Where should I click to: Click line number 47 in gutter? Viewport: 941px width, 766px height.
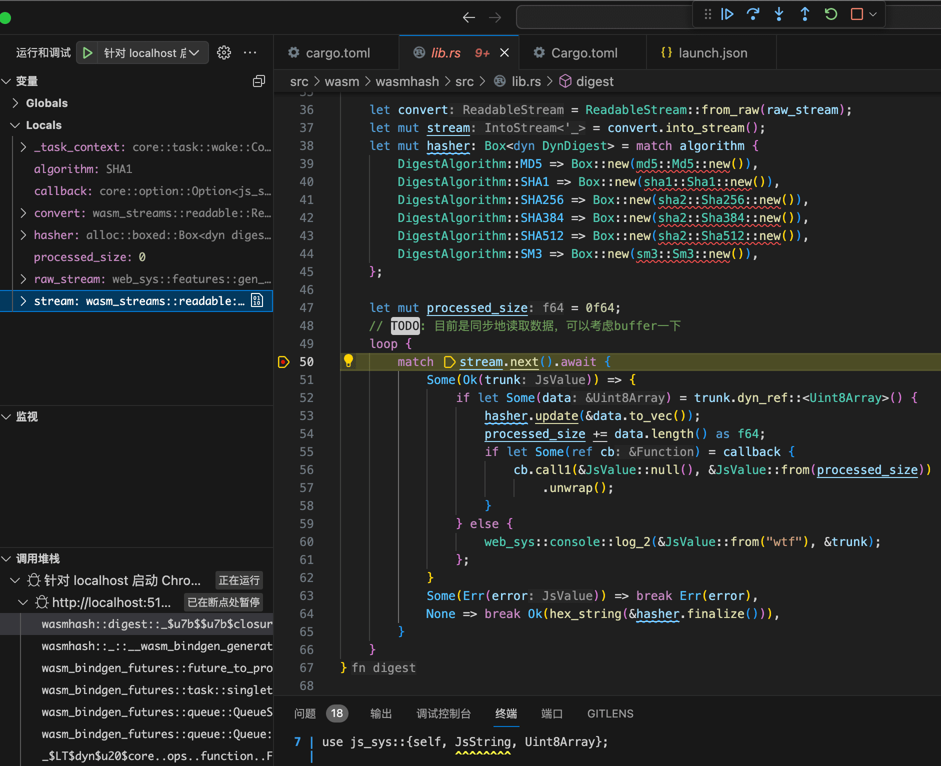coord(306,307)
